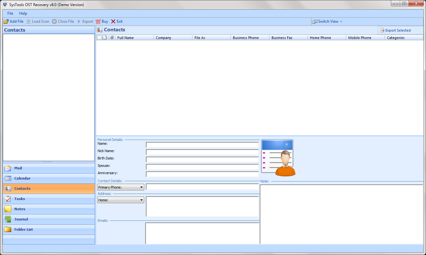Click the Calendar grid icon
The width and height of the screenshot is (426, 255).
point(8,178)
